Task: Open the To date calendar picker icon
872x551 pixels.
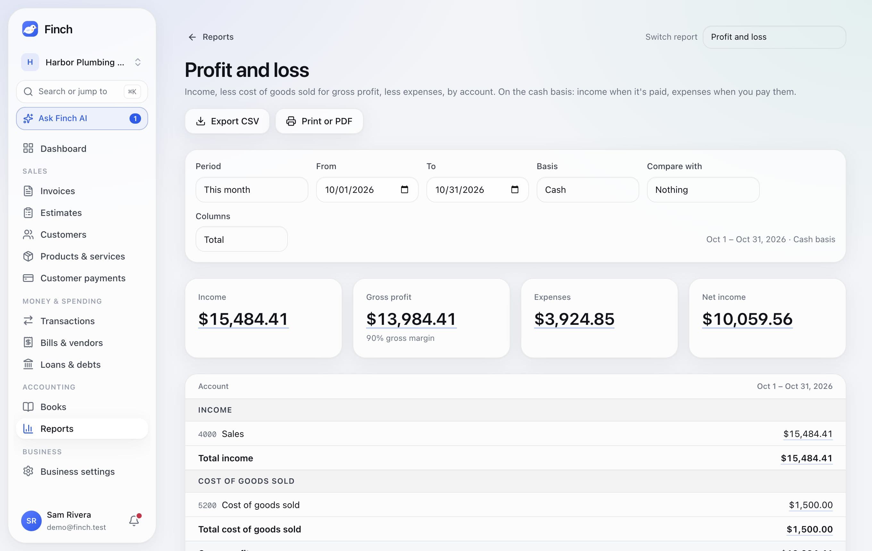Action: pos(515,190)
